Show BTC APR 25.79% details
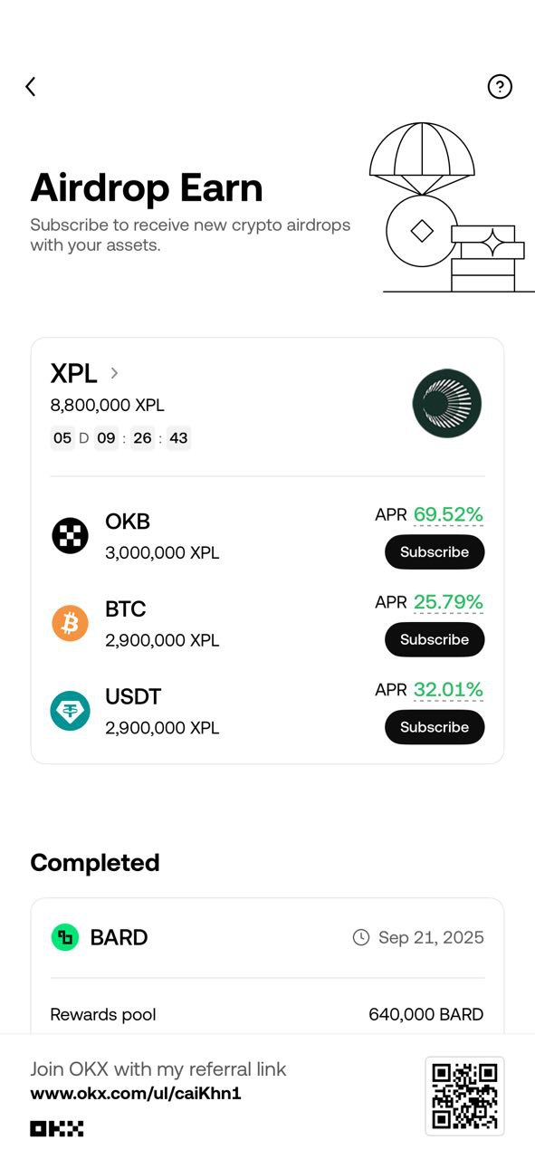The width and height of the screenshot is (535, 1159). click(x=448, y=602)
